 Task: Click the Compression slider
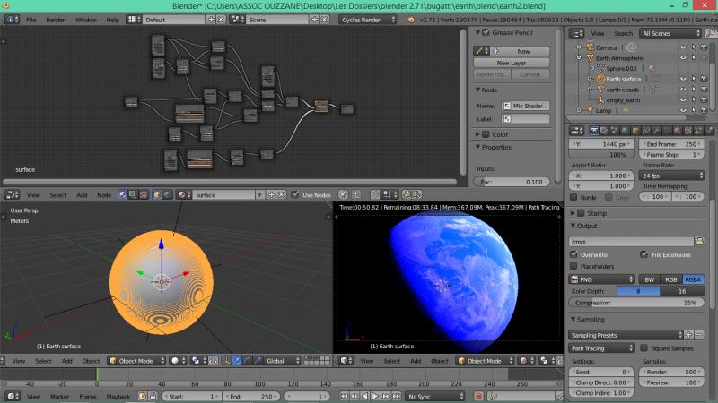pos(637,303)
